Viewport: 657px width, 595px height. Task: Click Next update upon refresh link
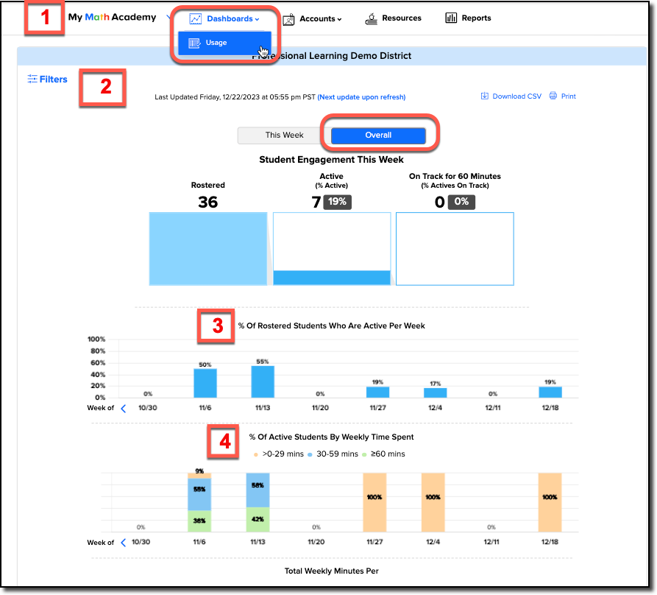click(x=361, y=97)
